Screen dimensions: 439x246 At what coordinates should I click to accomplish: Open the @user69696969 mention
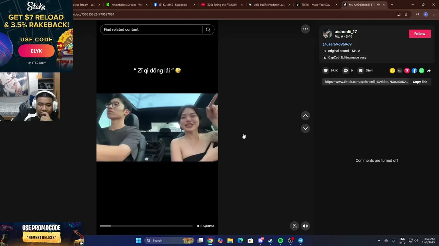pos(337,44)
